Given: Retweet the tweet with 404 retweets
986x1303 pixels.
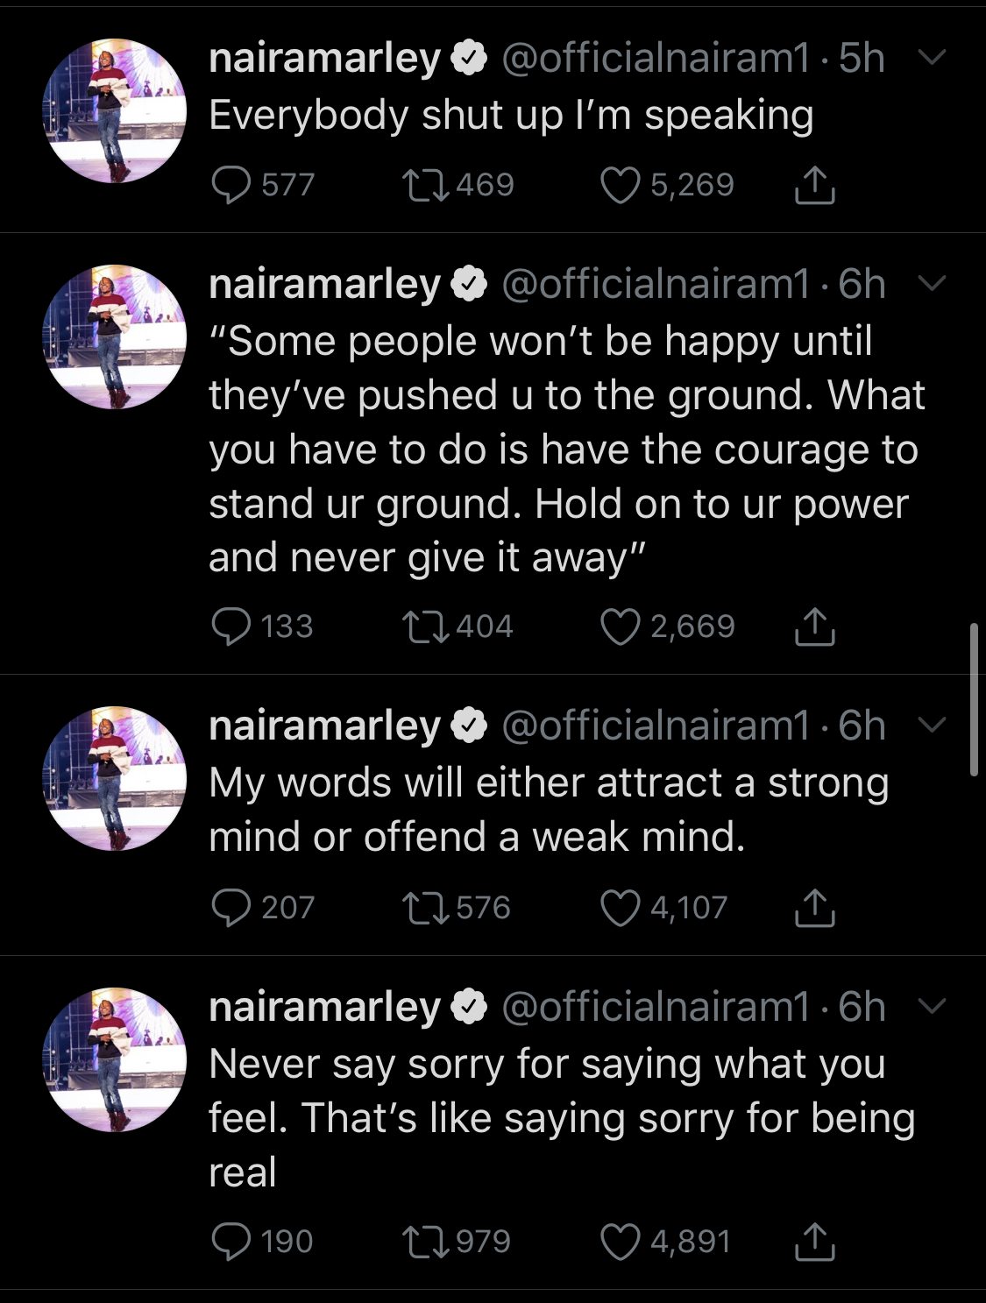Looking at the screenshot, I should [425, 627].
